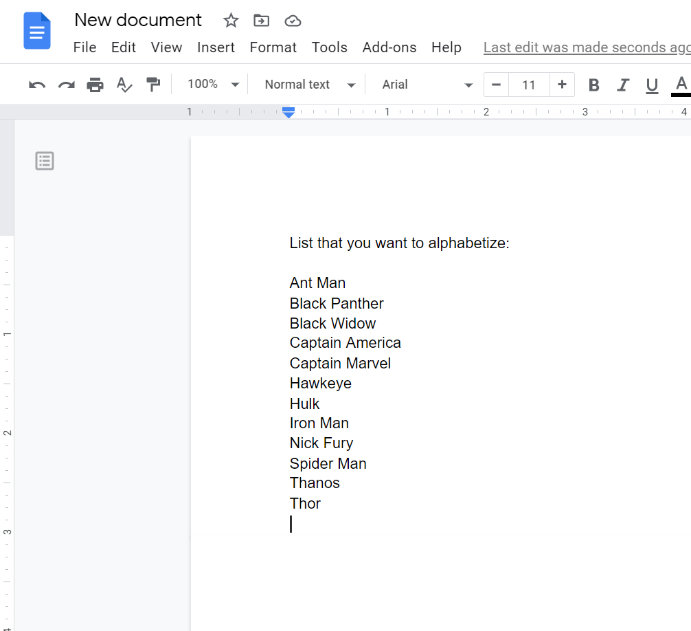This screenshot has width=691, height=631.
Task: Click the Redo arrow icon
Action: (66, 85)
